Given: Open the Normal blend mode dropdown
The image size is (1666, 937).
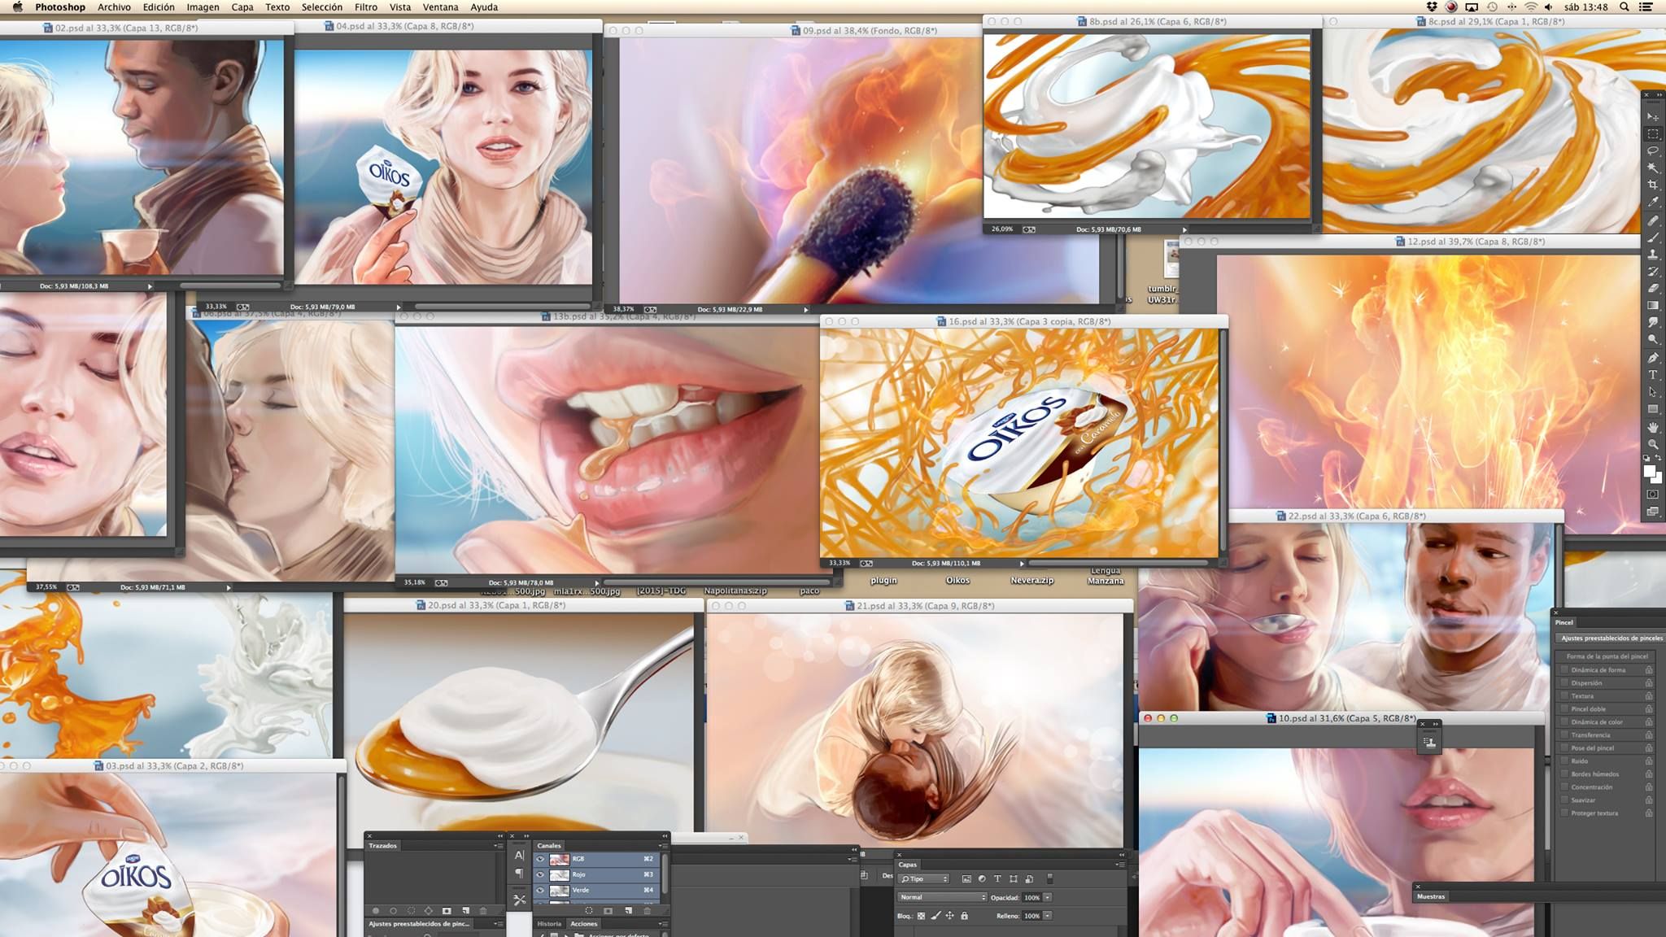Looking at the screenshot, I should tap(942, 897).
